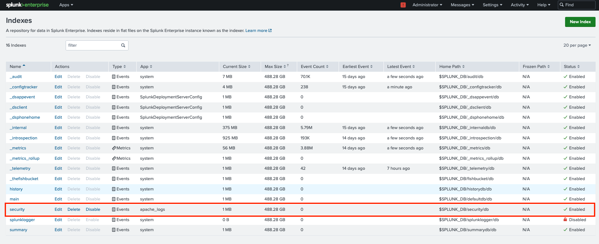Edit the security index
This screenshot has height=244, width=599.
58,210
